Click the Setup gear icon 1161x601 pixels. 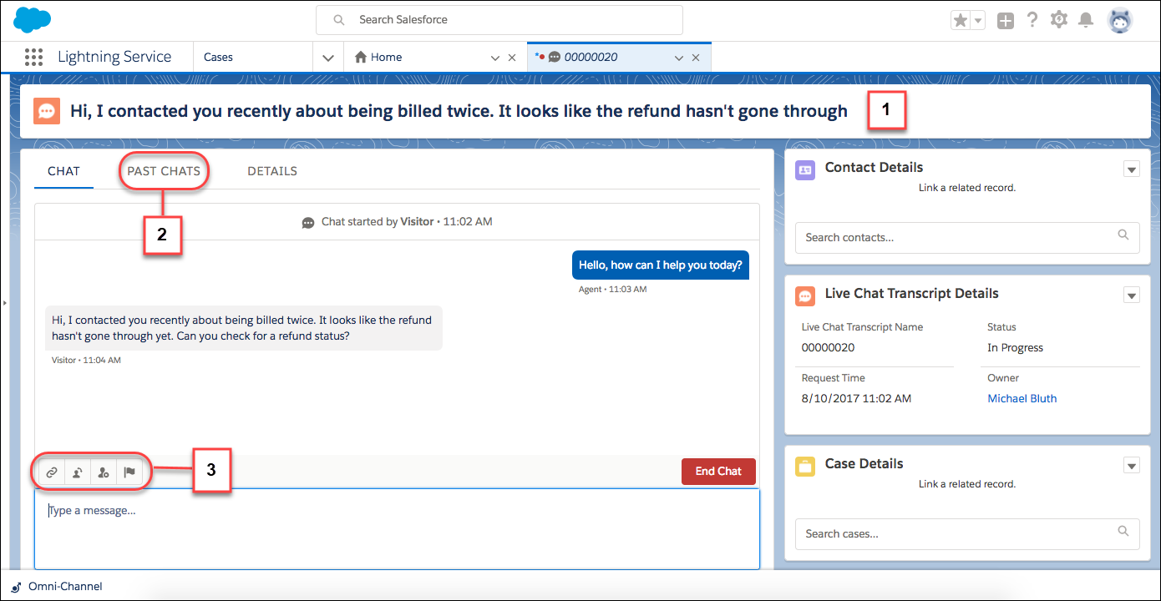coord(1059,19)
